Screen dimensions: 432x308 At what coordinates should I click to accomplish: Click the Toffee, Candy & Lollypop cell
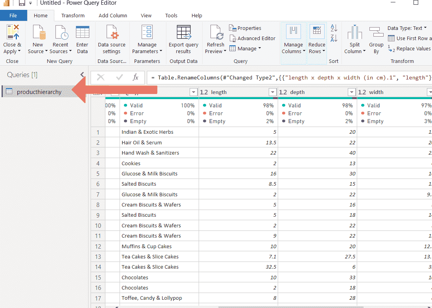[159, 298]
